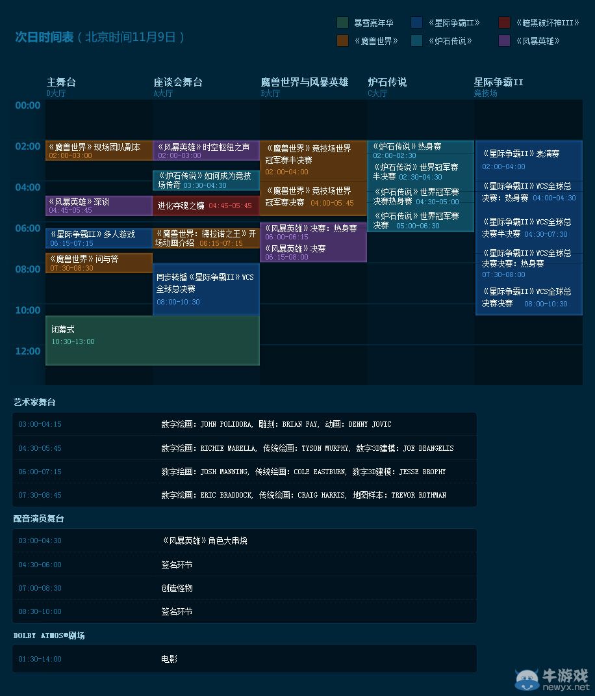Open the WCS全球总决赛决赛 08:00-10:30 event
Viewport: 595px width, 696px height.
pyautogui.click(x=529, y=297)
